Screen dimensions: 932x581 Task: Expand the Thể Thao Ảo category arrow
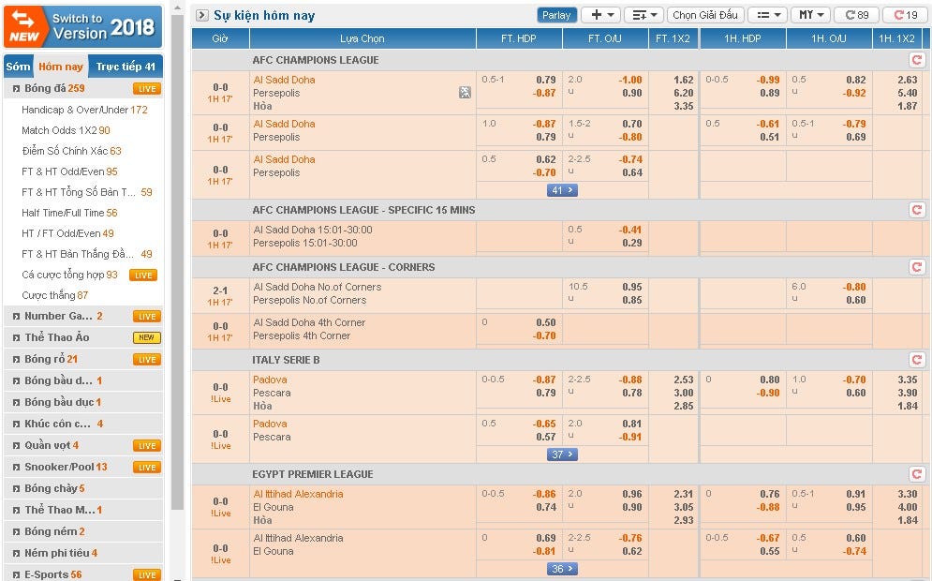click(x=16, y=337)
